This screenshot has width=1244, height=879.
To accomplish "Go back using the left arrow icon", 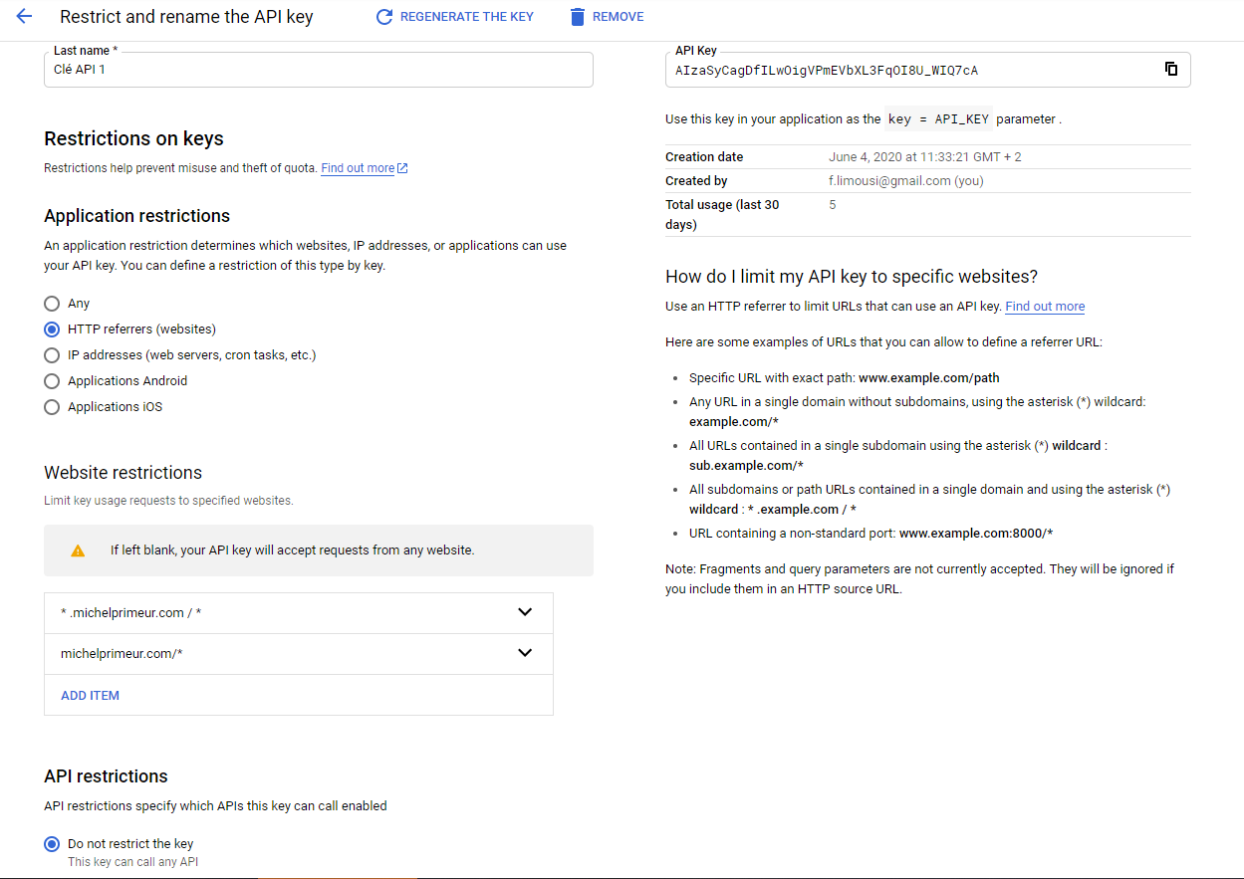I will (x=25, y=17).
